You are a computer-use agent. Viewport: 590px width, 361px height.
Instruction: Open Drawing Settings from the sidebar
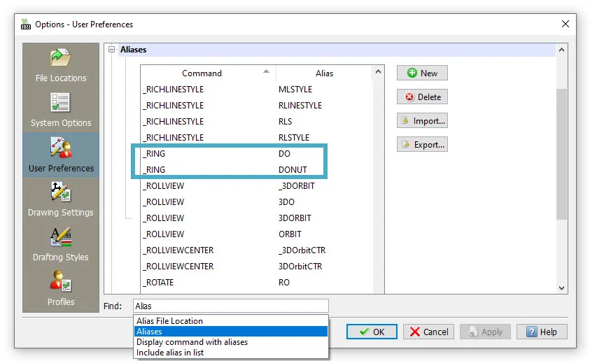pos(61,192)
